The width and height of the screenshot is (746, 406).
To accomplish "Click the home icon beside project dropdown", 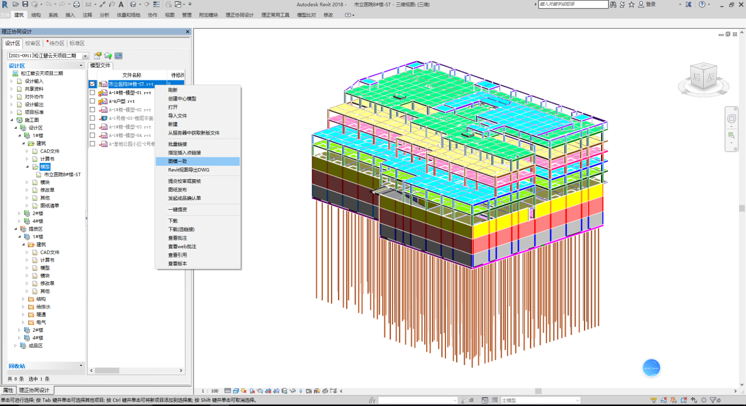I will [x=108, y=56].
